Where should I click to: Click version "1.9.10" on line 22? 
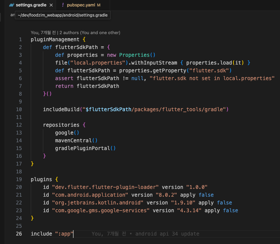click(x=183, y=203)
